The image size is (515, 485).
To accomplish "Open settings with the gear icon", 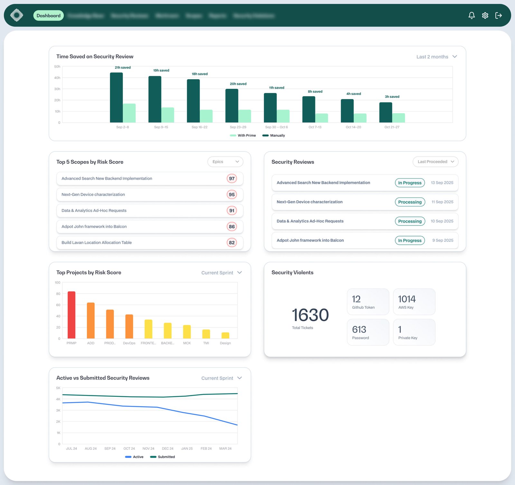I will (x=485, y=15).
